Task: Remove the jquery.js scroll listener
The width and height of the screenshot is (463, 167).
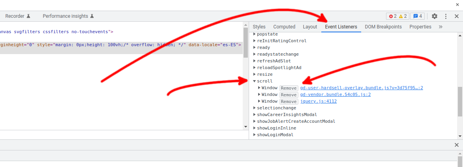Action: coord(289,101)
